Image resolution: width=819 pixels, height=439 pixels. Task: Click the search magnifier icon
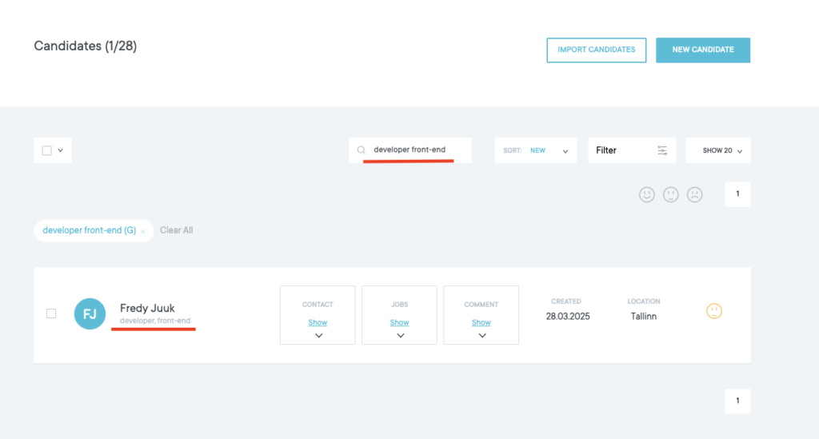[362, 150]
